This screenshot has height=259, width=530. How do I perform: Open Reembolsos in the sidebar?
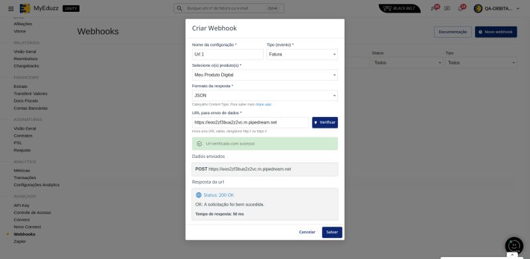pos(26,59)
